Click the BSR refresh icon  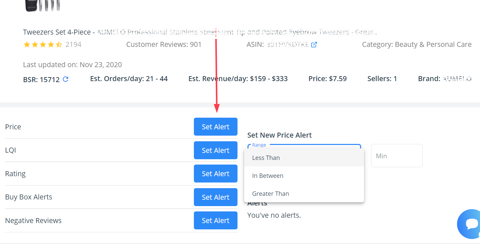pyautogui.click(x=66, y=79)
